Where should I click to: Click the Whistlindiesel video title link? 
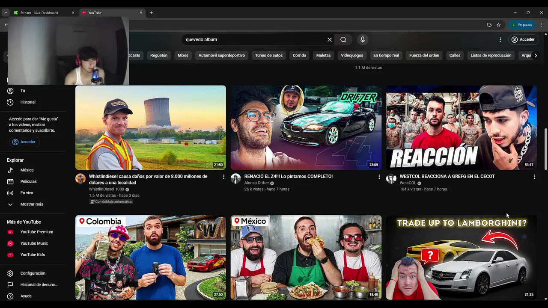148,179
